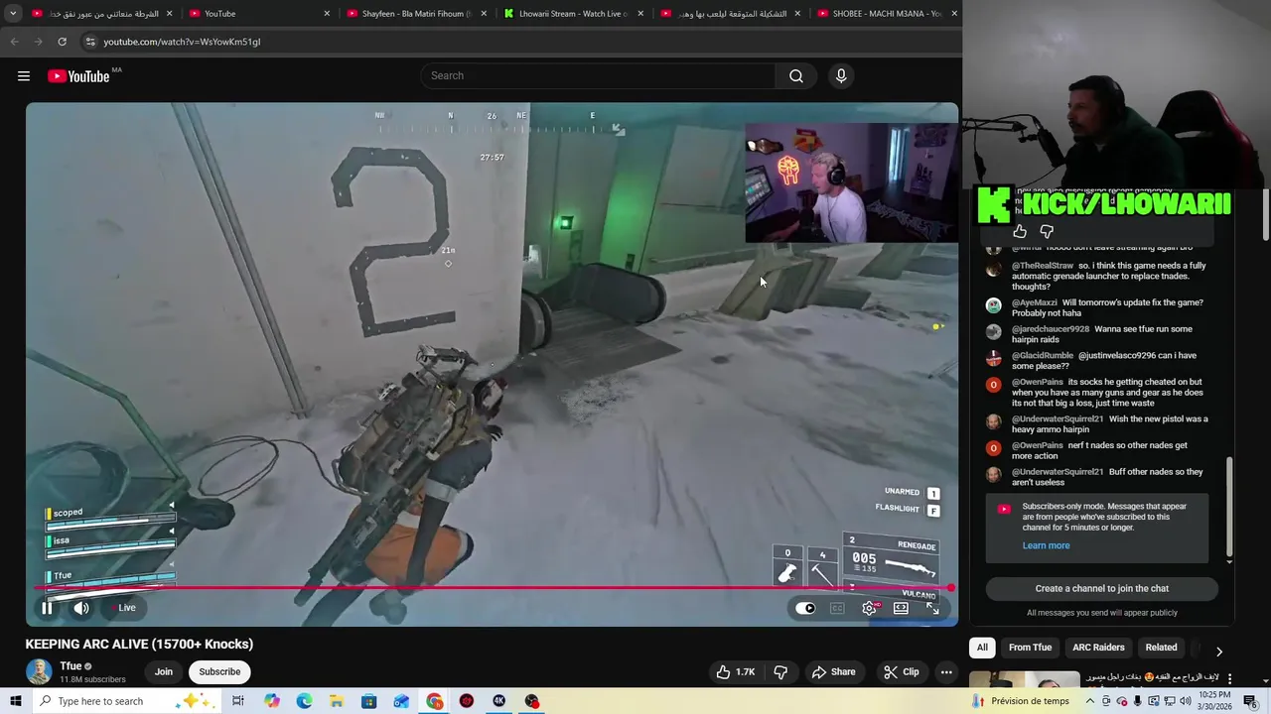Open the Tfue channel name link
The height and width of the screenshot is (714, 1271).
(x=71, y=666)
